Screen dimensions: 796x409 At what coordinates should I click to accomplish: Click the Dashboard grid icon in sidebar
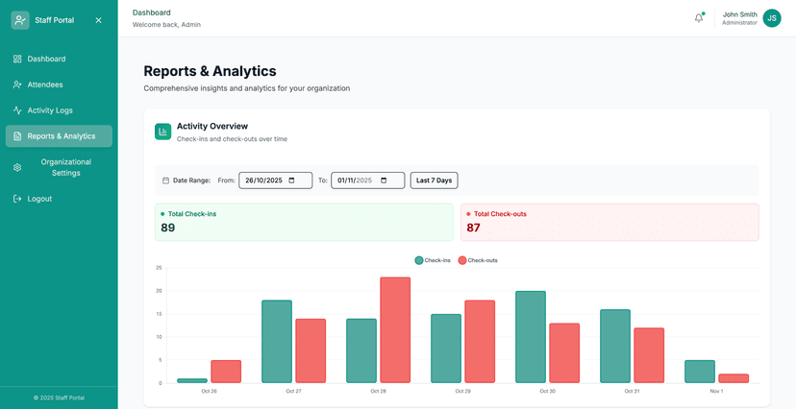pyautogui.click(x=17, y=60)
